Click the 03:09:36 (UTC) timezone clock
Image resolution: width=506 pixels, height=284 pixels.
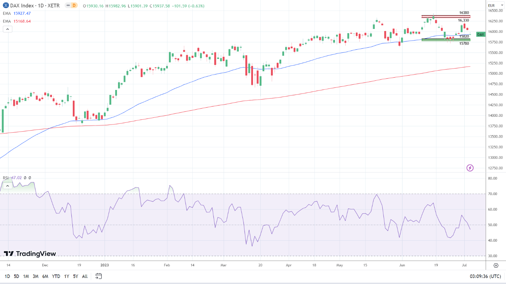[486, 276]
